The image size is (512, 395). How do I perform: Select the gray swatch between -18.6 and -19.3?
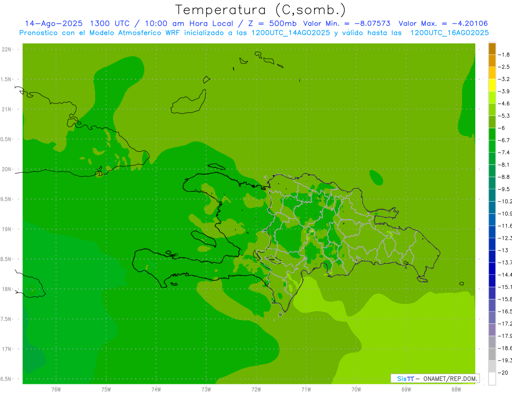tap(492, 354)
